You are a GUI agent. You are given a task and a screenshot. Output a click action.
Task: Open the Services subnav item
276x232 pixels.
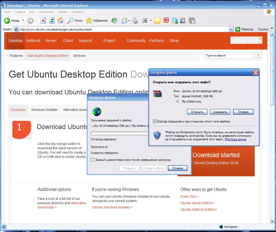pyautogui.click(x=79, y=55)
